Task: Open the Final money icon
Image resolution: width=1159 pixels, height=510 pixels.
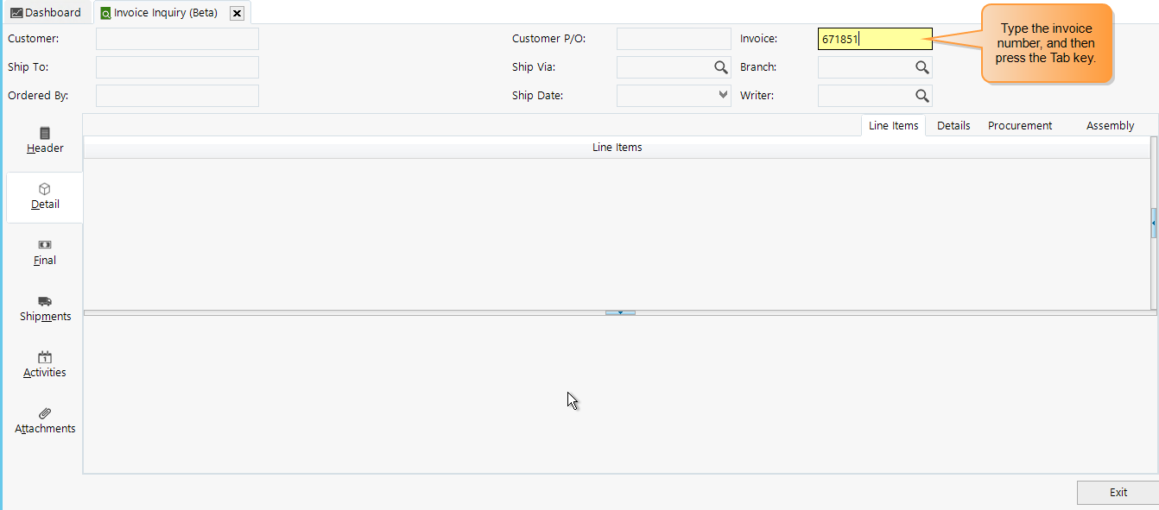Action: 45,245
